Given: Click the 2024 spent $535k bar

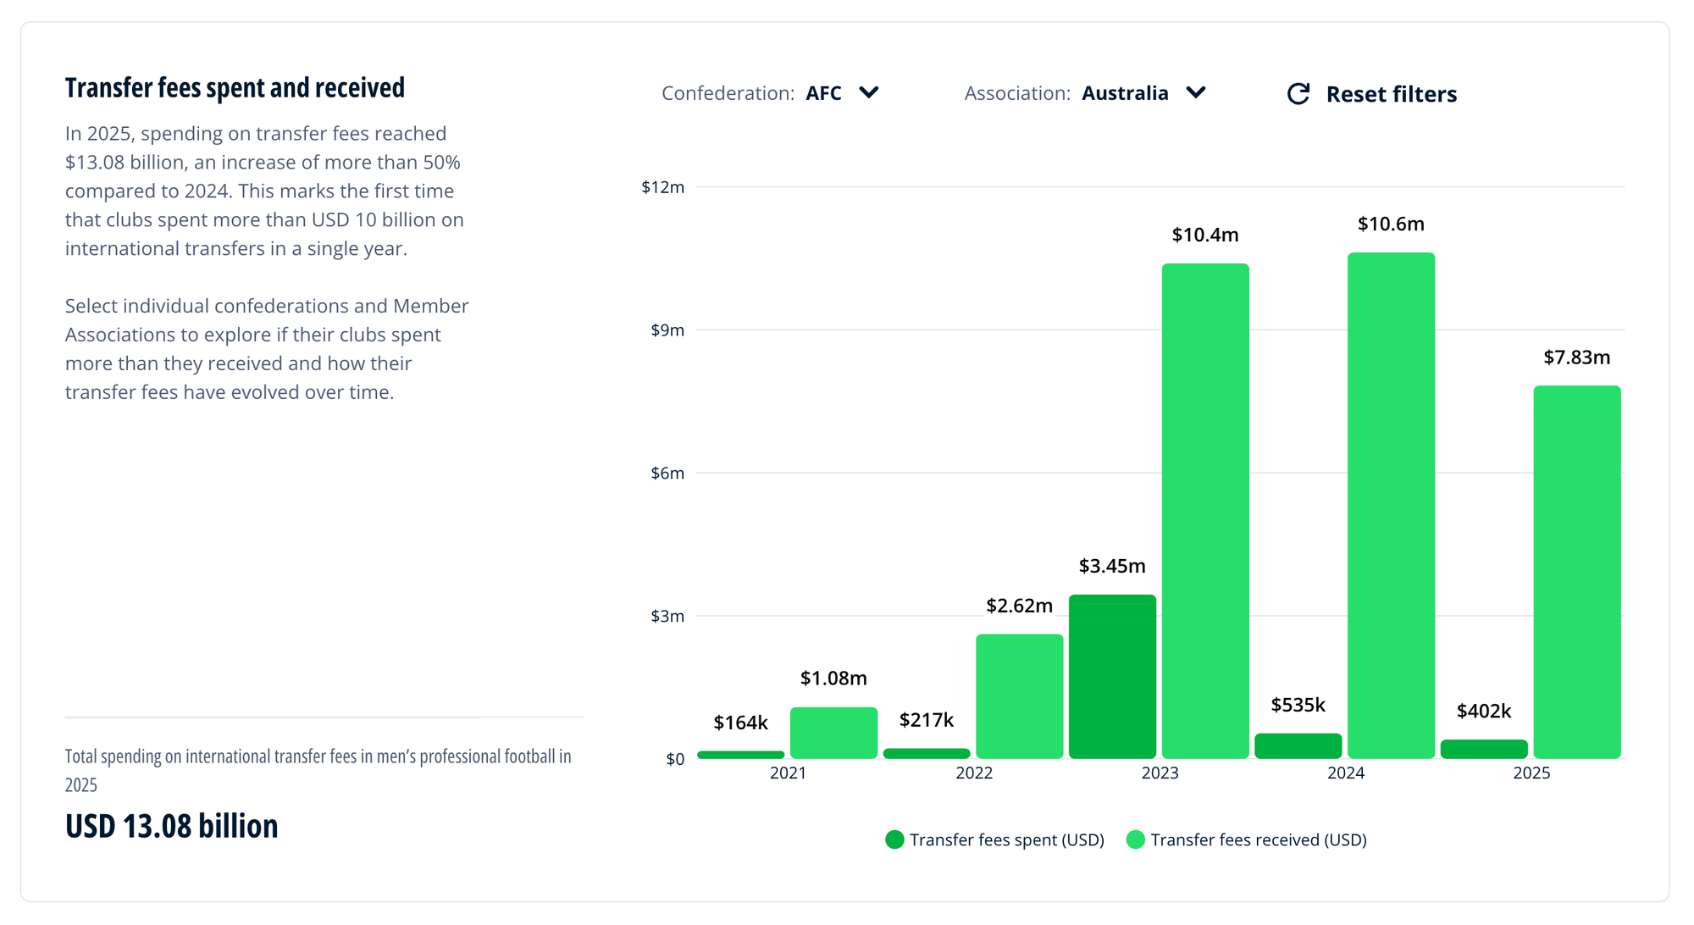Looking at the screenshot, I should (x=1298, y=746).
